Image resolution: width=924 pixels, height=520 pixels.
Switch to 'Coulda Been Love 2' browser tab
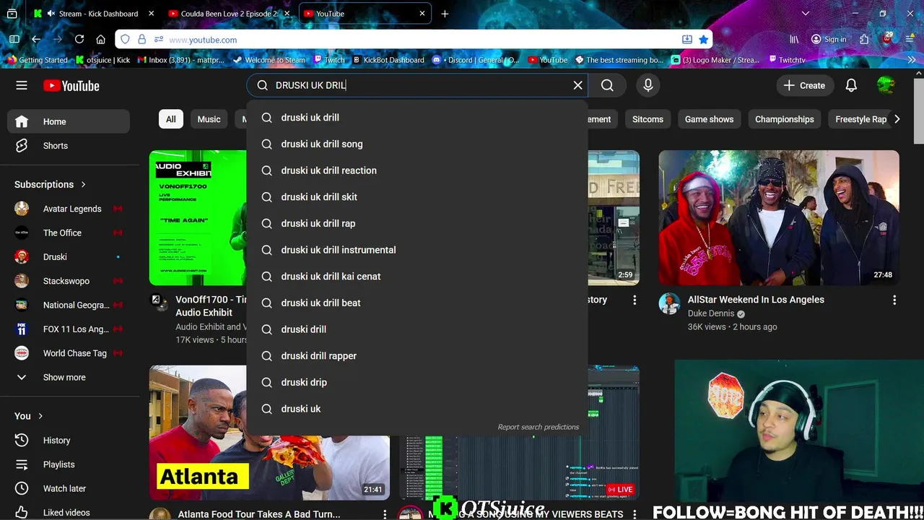click(x=228, y=14)
